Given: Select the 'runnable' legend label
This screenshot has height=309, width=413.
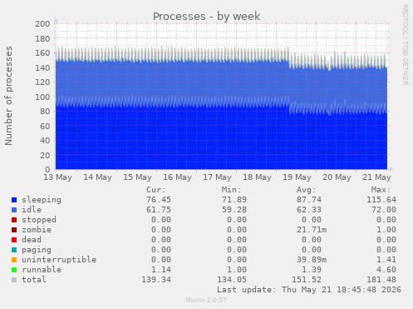Looking at the screenshot, I should [42, 270].
